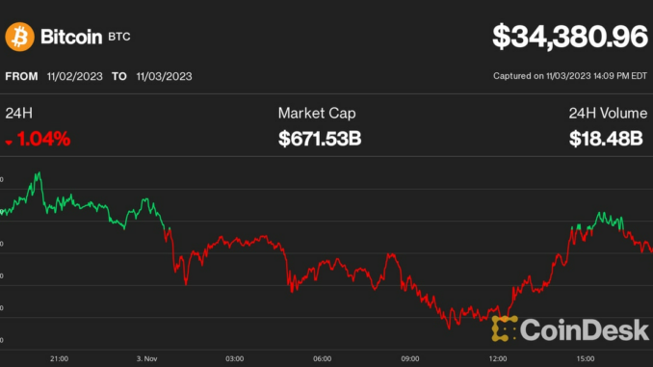This screenshot has width=653, height=367.
Task: Click the CoinDesk watermark logo icon
Action: pos(505,328)
